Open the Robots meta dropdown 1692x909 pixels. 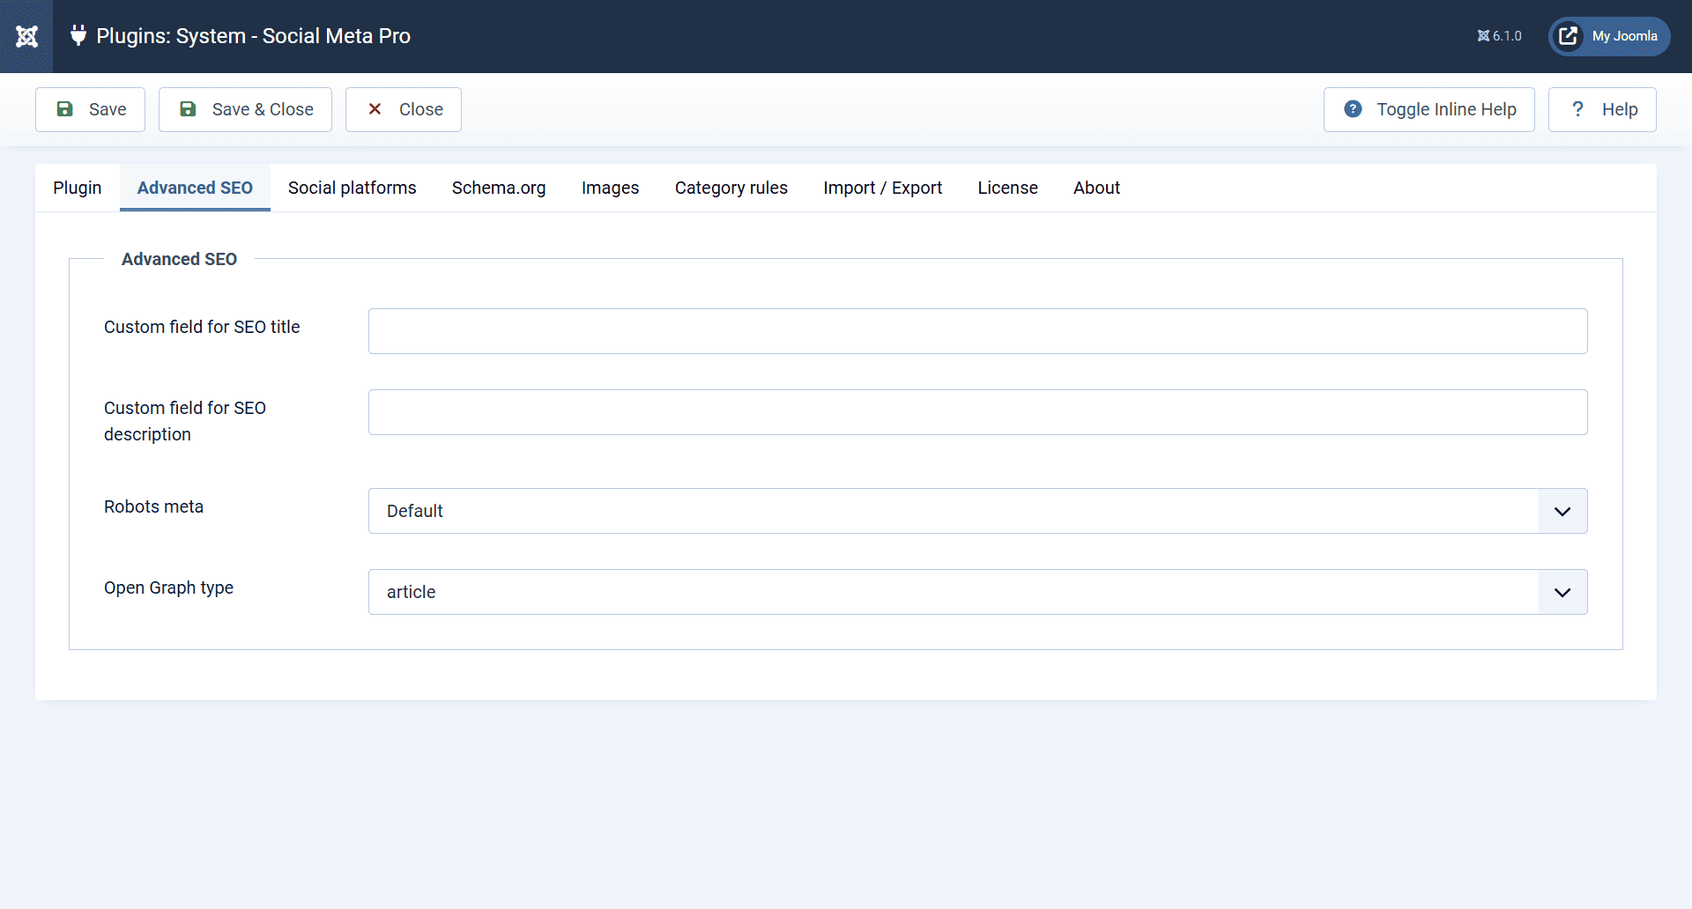pos(1562,511)
